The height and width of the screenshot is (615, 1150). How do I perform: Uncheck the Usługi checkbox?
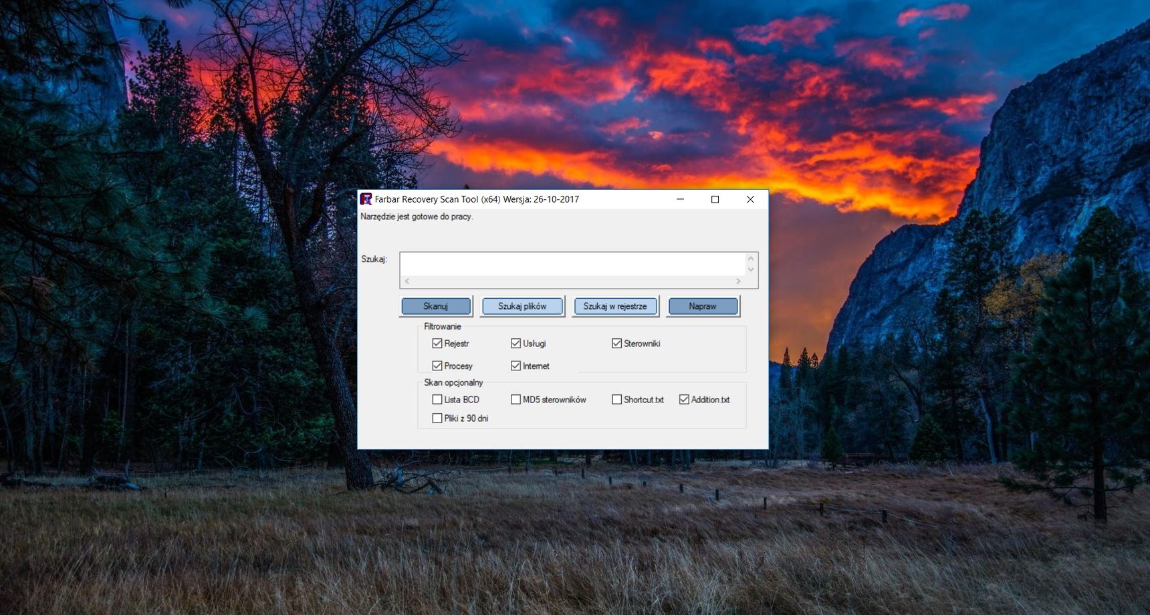pyautogui.click(x=515, y=344)
